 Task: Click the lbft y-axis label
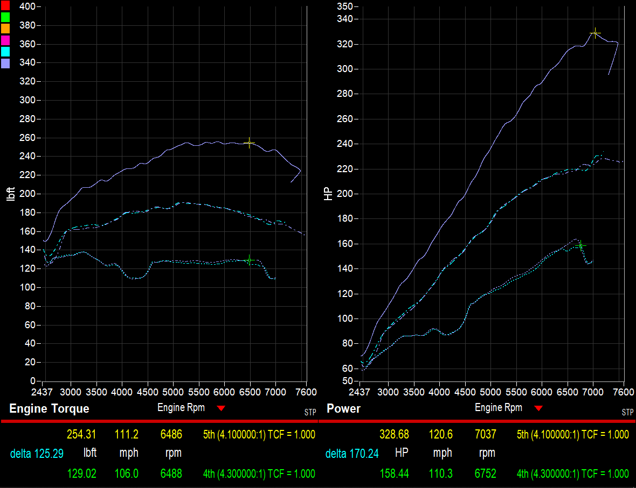click(11, 194)
